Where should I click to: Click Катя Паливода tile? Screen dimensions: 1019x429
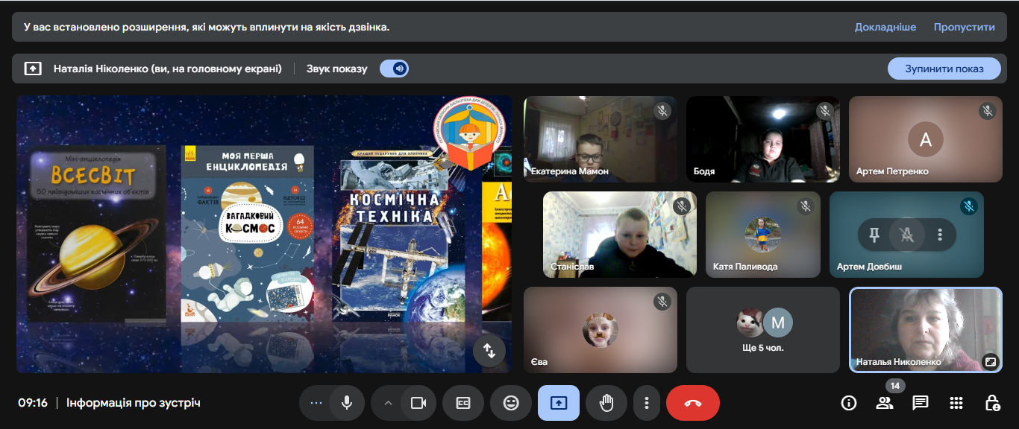point(763,235)
